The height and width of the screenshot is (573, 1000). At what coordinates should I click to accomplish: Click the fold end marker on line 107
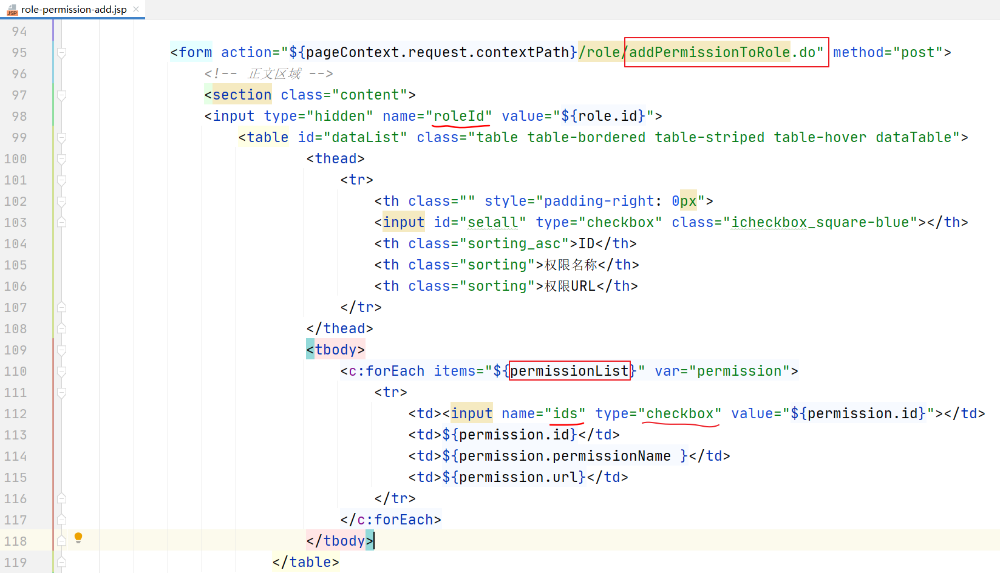pos(61,307)
